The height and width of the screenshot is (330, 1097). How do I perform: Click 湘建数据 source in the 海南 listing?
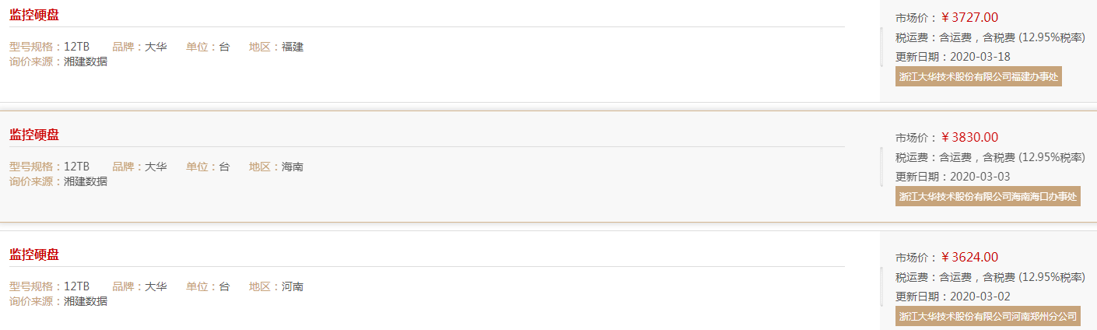tap(86, 181)
